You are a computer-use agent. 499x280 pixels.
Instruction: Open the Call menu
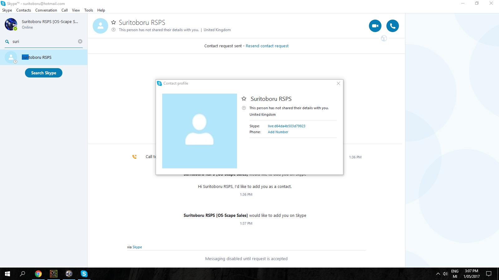tap(65, 10)
